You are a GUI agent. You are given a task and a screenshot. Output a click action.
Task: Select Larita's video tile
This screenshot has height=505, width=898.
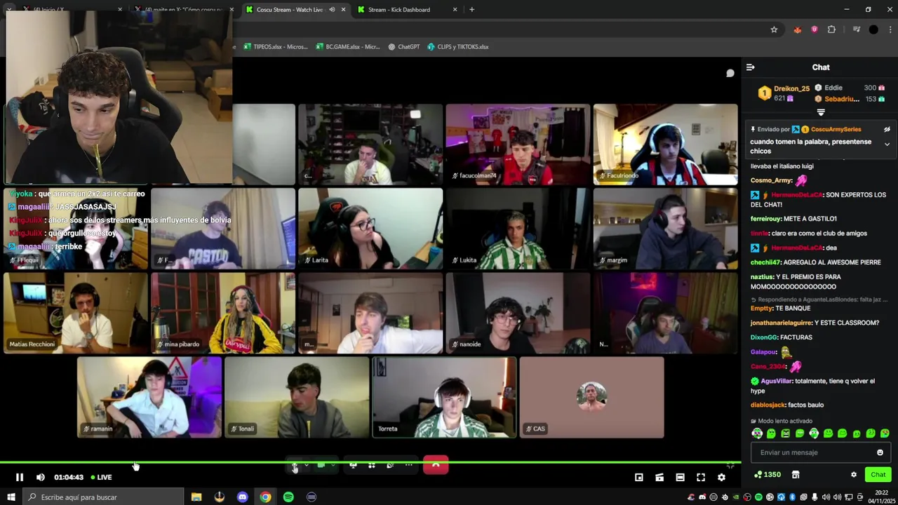[x=370, y=229]
